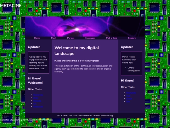Click 'Hi there! Welcome!' heading
The width and height of the screenshot is (170, 128).
tap(35, 81)
